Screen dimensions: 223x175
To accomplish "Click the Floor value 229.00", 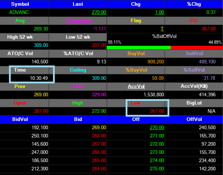I will 99,95.
